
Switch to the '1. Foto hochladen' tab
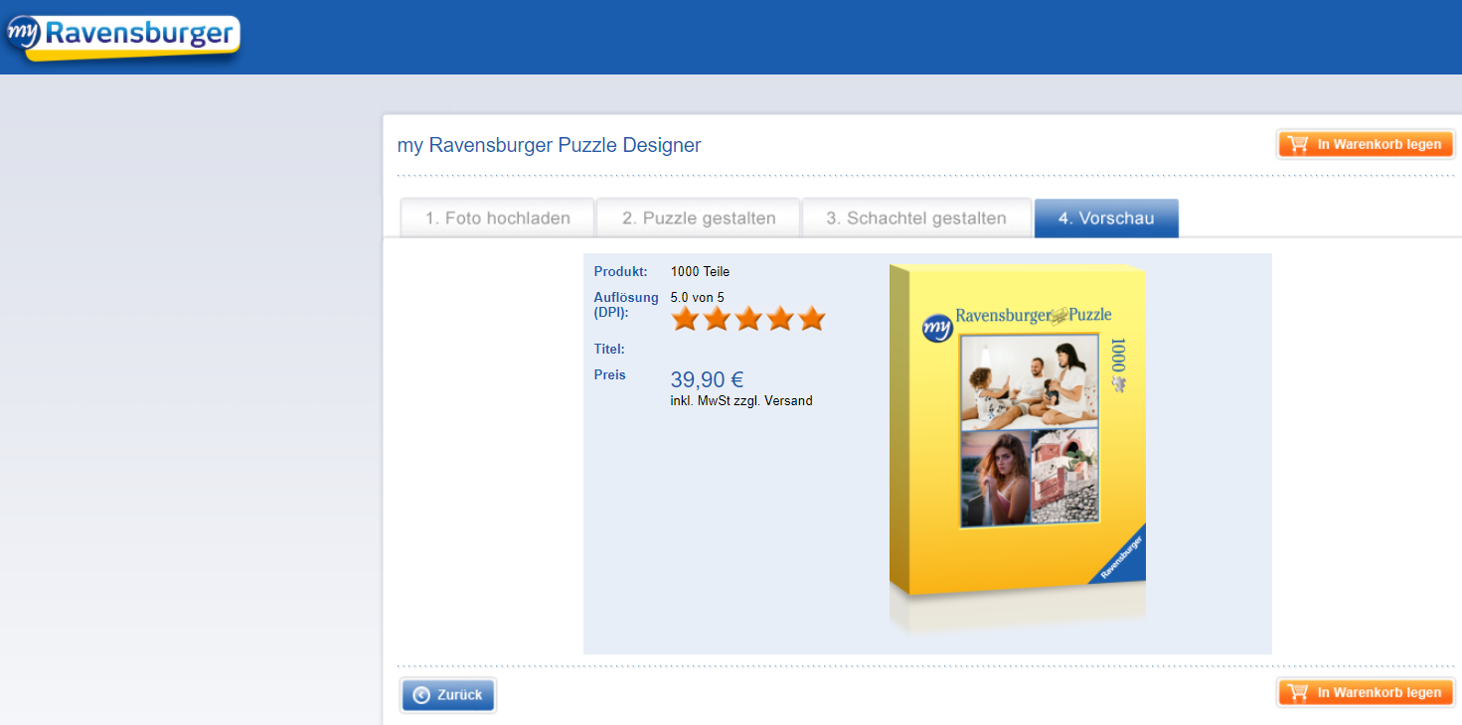point(497,218)
